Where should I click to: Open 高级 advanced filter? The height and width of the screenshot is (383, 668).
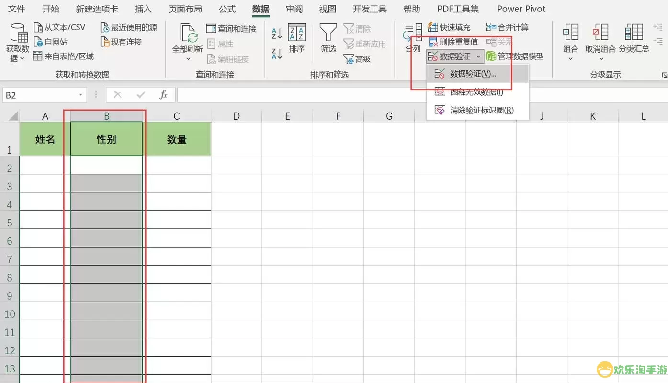point(357,59)
